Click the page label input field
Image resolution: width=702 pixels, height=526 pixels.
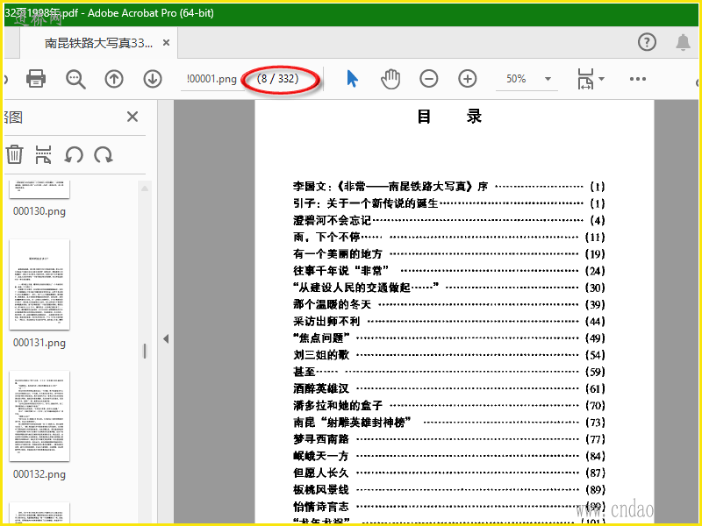click(211, 79)
